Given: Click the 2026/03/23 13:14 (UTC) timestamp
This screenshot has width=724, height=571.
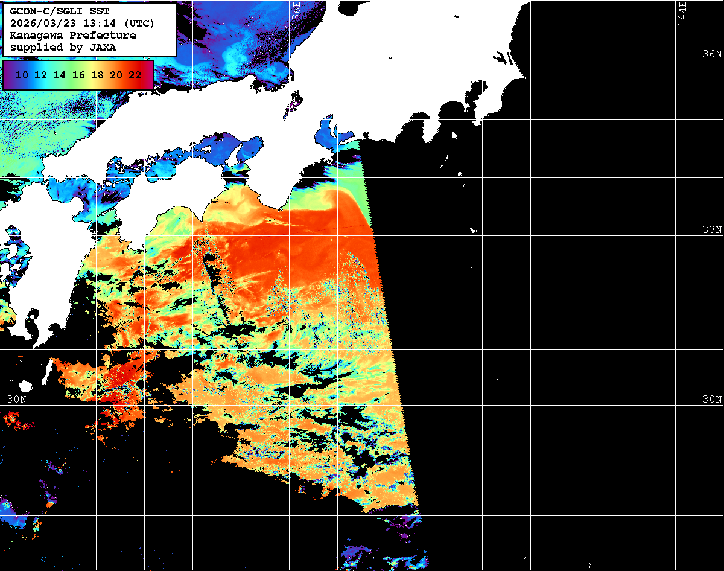Looking at the screenshot, I should pos(83,24).
